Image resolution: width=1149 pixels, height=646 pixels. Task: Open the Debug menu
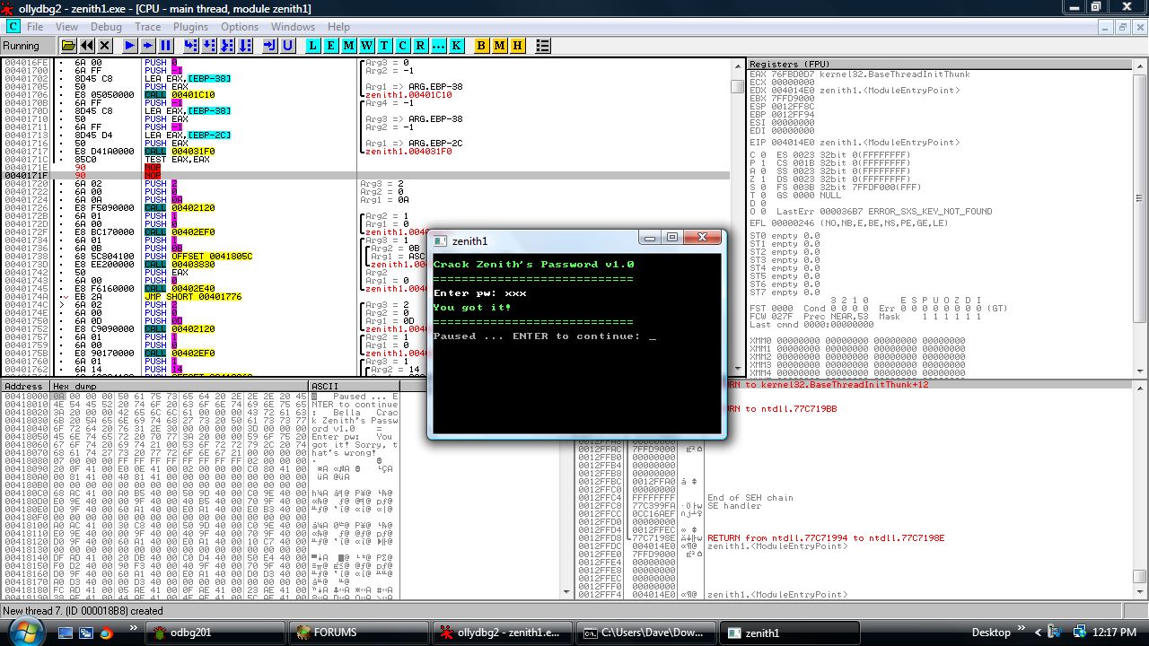pyautogui.click(x=106, y=27)
